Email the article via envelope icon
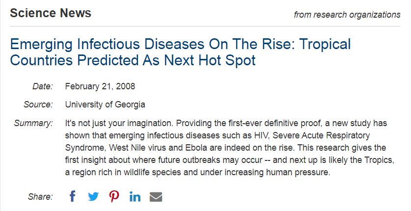The height and width of the screenshot is (211, 411). (156, 197)
